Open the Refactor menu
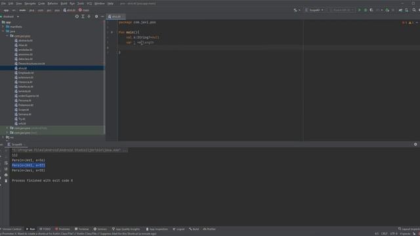This screenshot has width=420, height=236. click(52, 3)
